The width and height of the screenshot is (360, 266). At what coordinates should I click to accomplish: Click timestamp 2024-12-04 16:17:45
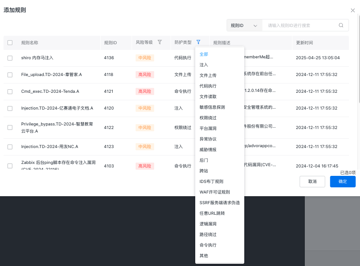317,166
